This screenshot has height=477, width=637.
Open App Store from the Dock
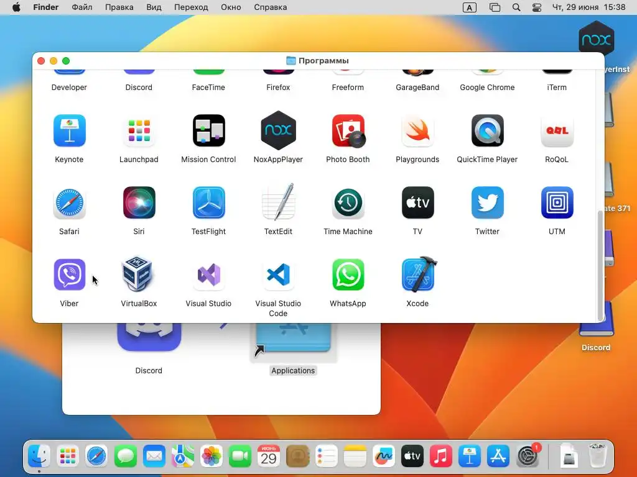[x=498, y=457]
